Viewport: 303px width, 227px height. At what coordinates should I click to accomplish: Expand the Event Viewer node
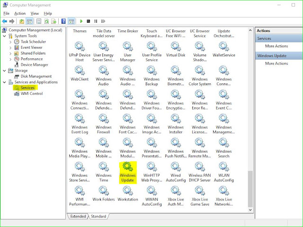(10, 47)
